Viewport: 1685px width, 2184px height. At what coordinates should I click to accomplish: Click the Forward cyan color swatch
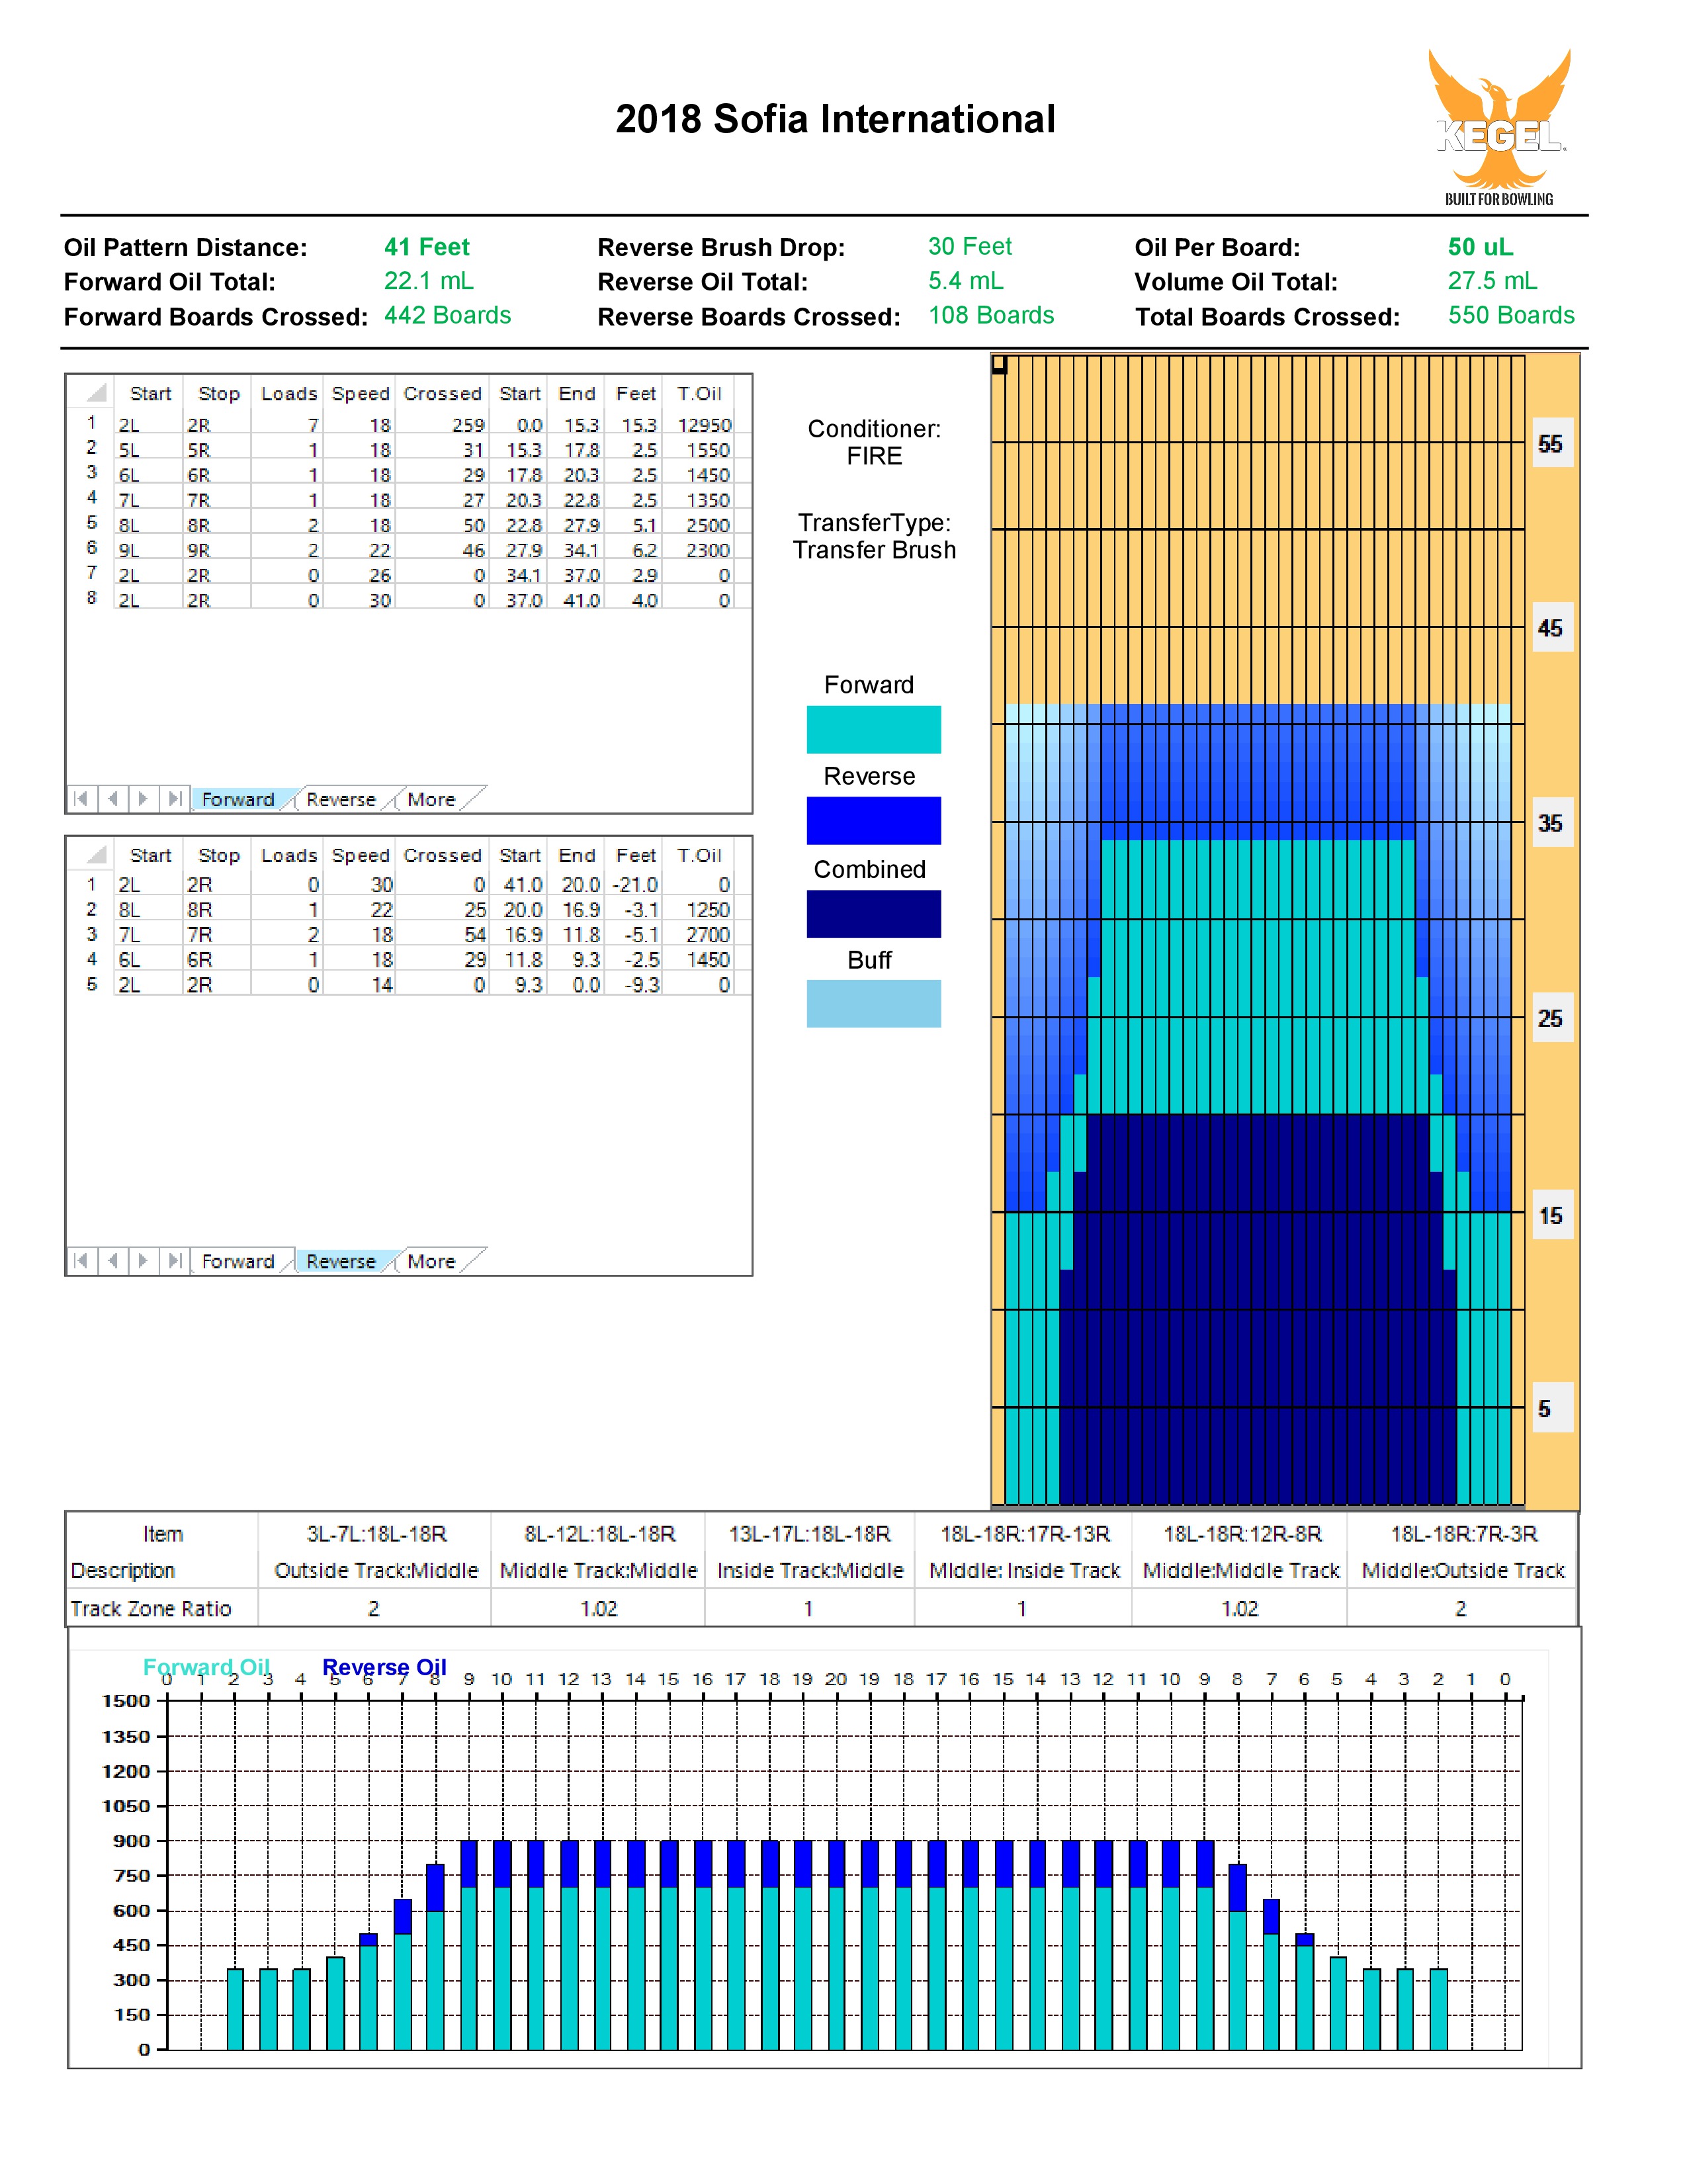pyautogui.click(x=873, y=729)
